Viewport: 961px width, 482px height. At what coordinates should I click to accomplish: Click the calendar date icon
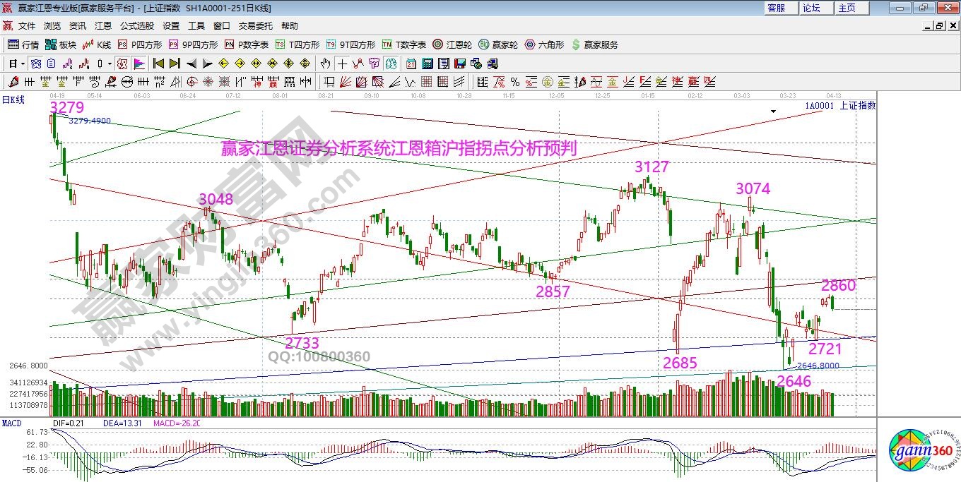coord(411,64)
